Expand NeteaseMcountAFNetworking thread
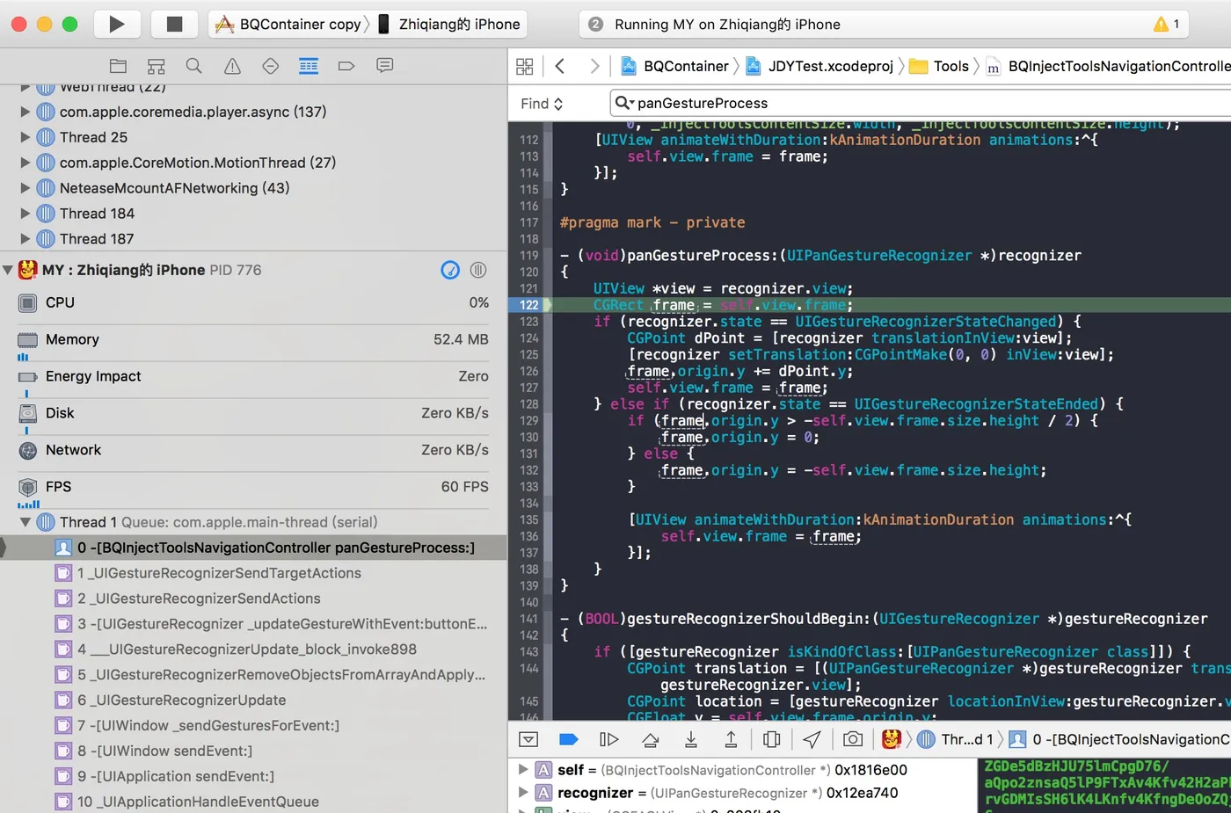1231x813 pixels. 25,188
